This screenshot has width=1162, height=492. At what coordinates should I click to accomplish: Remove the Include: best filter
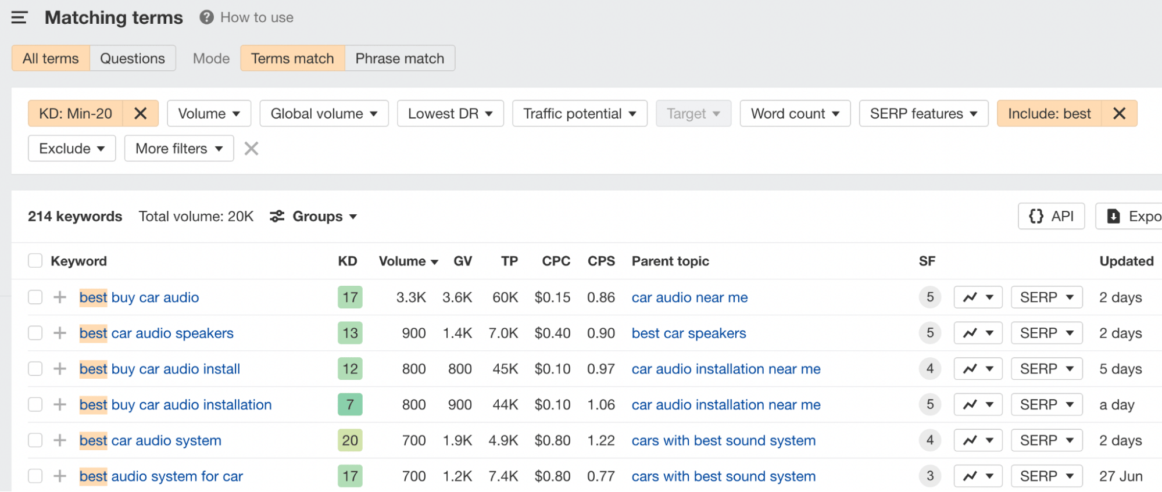1119,113
